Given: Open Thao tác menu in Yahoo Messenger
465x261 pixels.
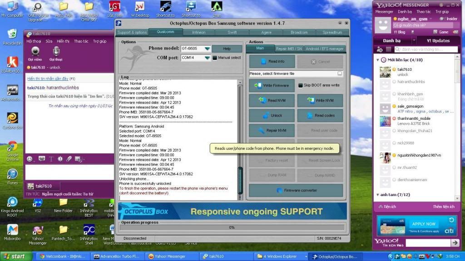Looking at the screenshot, I should [424, 12].
